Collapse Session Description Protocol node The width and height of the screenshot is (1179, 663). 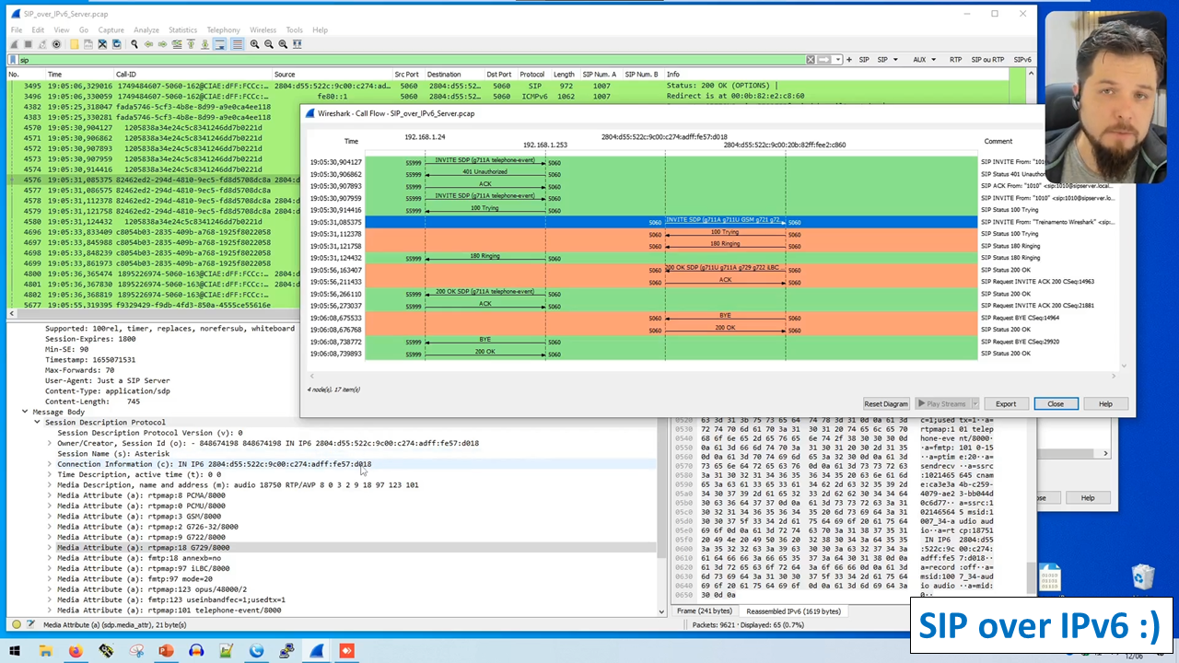click(37, 423)
